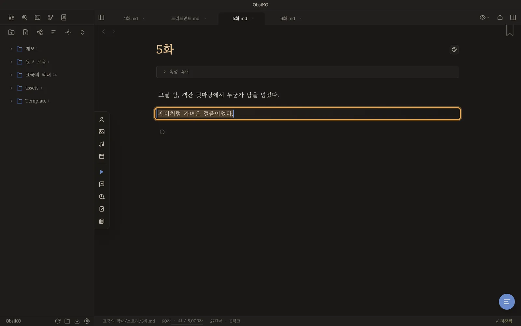
Task: Open the dashboard grid icon in ribbon
Action: point(11,17)
